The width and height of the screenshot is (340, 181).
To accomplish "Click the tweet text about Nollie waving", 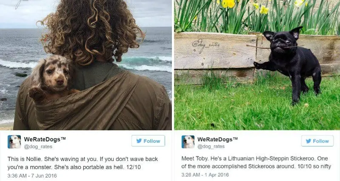I will click(x=83, y=163).
